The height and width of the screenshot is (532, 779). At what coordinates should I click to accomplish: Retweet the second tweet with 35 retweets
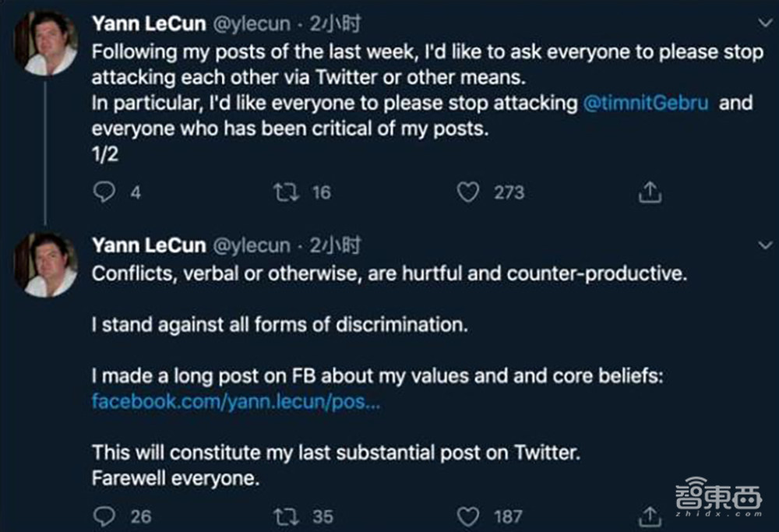(287, 516)
